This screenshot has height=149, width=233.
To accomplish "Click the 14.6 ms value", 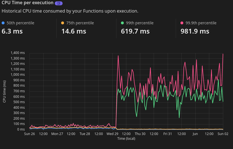I will tap(74, 31).
